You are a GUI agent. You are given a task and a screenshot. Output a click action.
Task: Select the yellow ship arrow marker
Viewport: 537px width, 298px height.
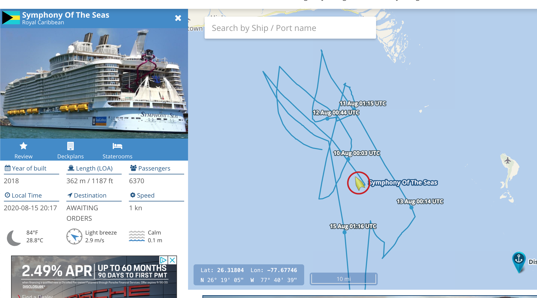coord(359,183)
